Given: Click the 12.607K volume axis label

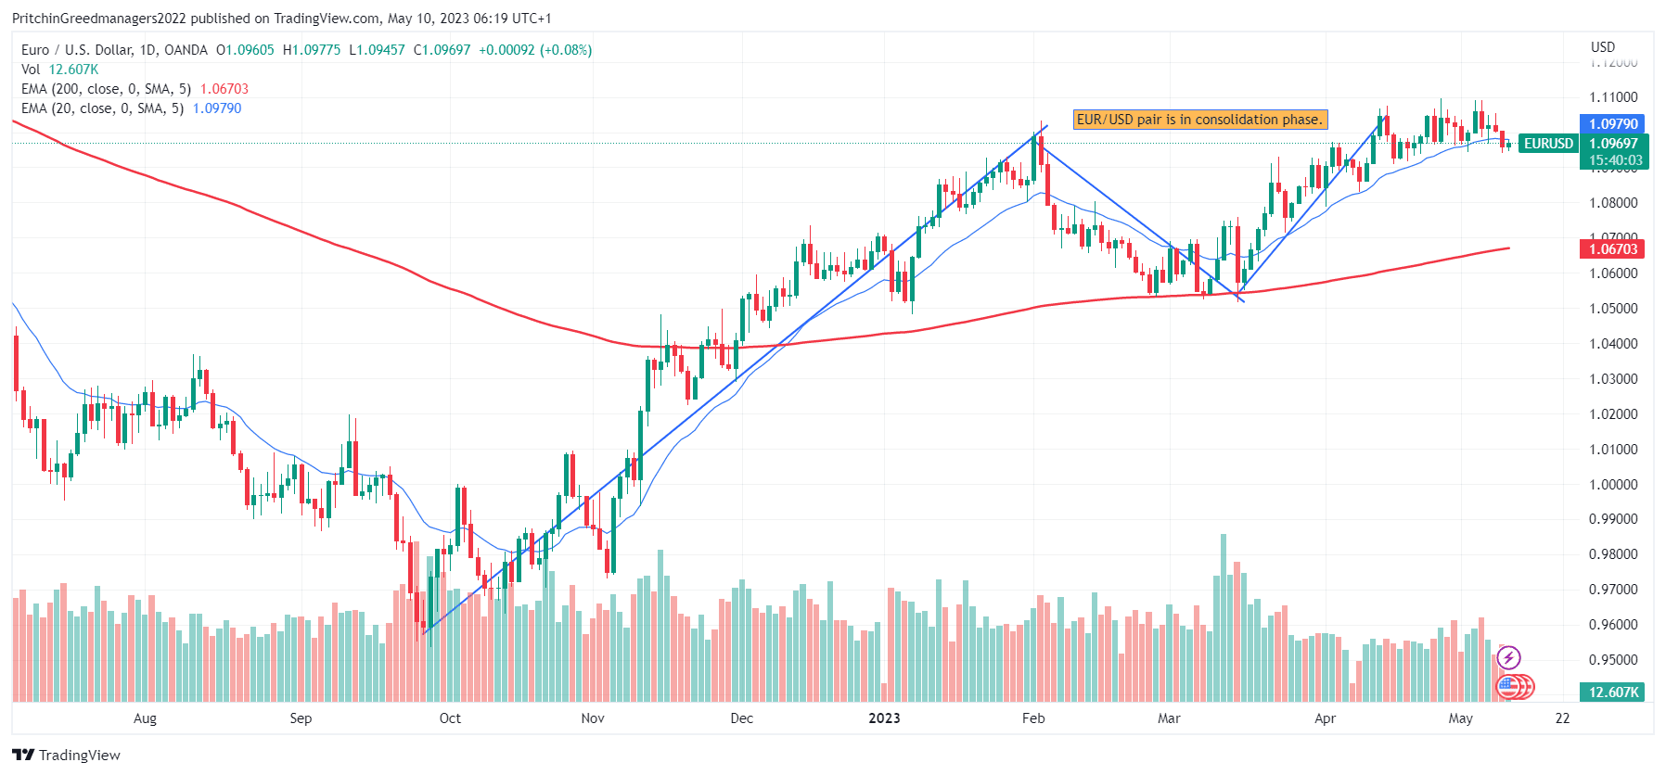Looking at the screenshot, I should tap(1613, 692).
